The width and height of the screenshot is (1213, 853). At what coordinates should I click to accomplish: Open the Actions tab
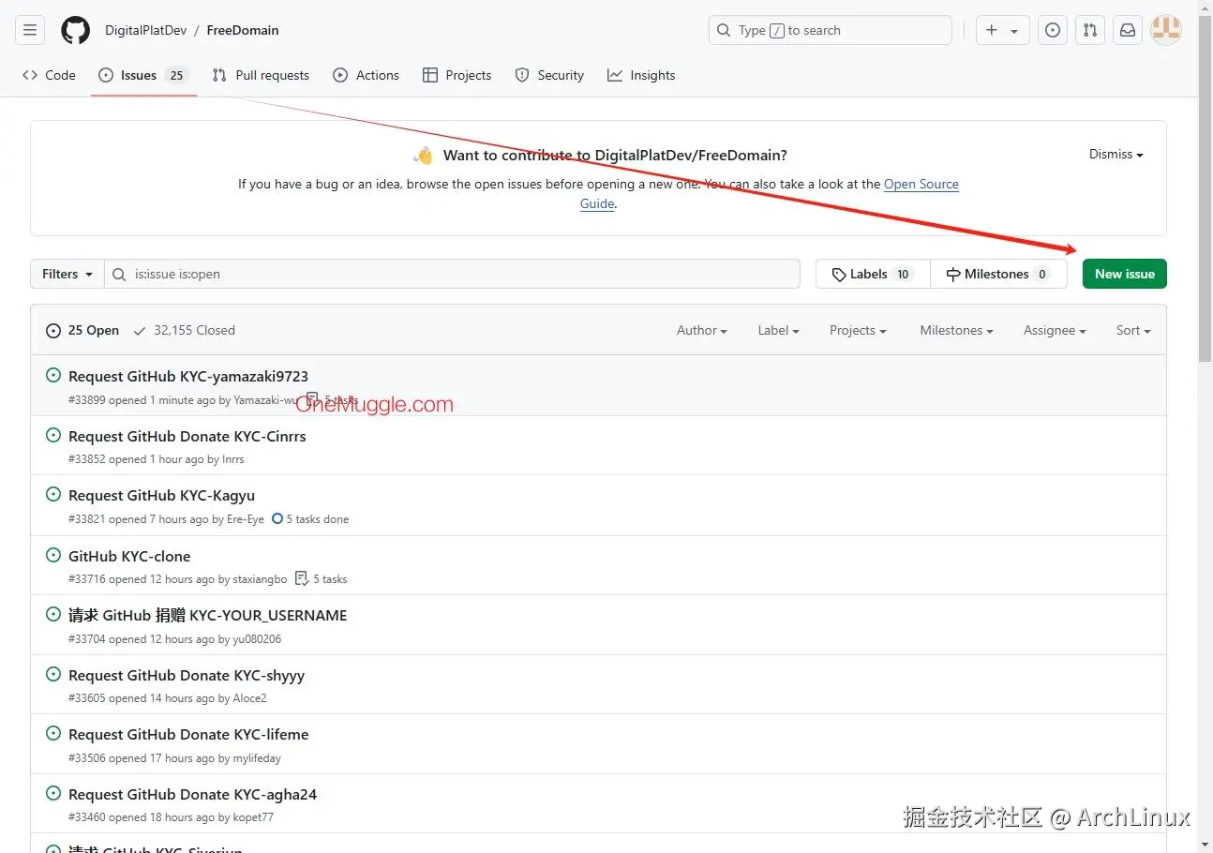[367, 75]
